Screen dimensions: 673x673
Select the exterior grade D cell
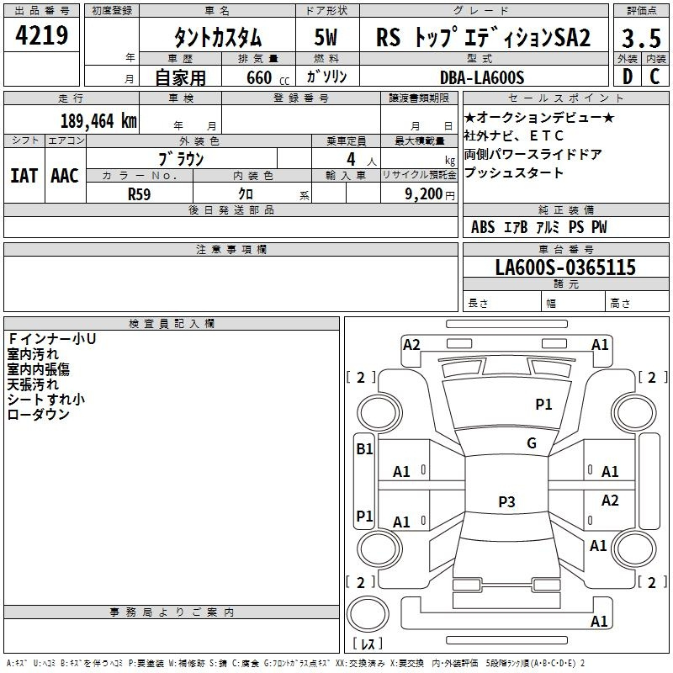point(627,76)
